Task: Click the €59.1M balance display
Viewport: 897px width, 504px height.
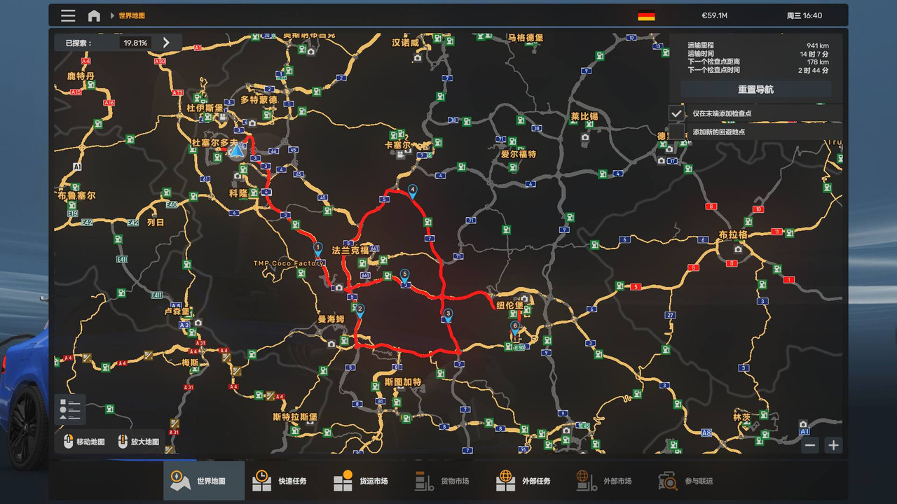Action: point(714,15)
